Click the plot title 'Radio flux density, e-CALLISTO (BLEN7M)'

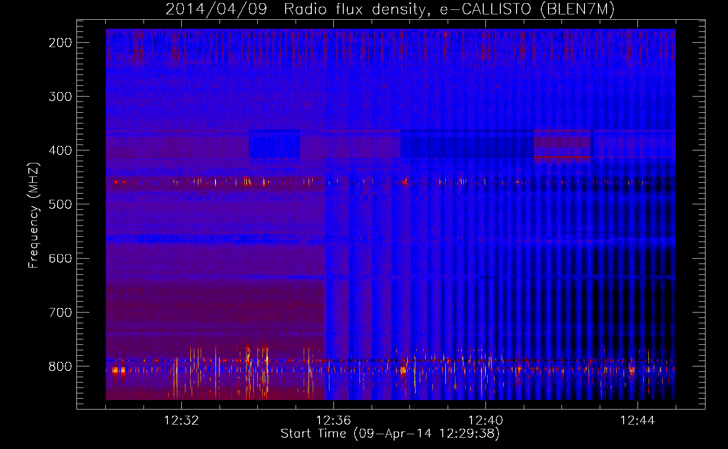tap(449, 9)
